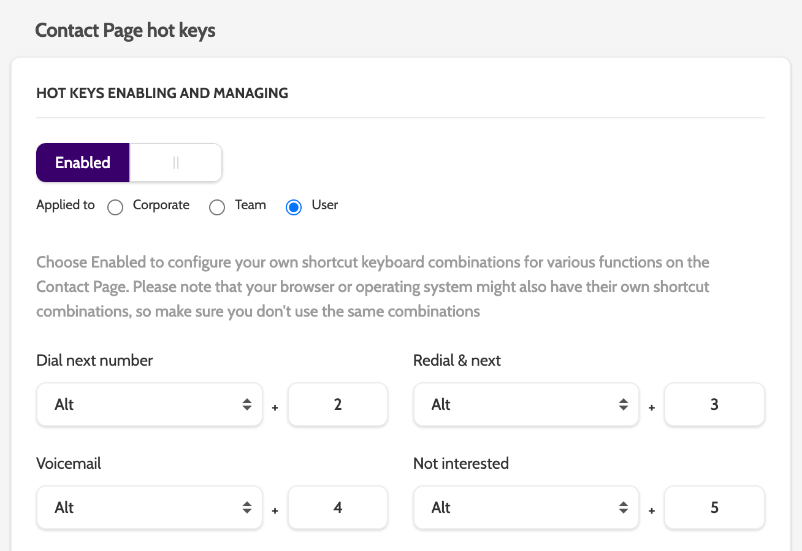Select the Corporate radio button
This screenshot has height=551, width=802.
click(115, 207)
